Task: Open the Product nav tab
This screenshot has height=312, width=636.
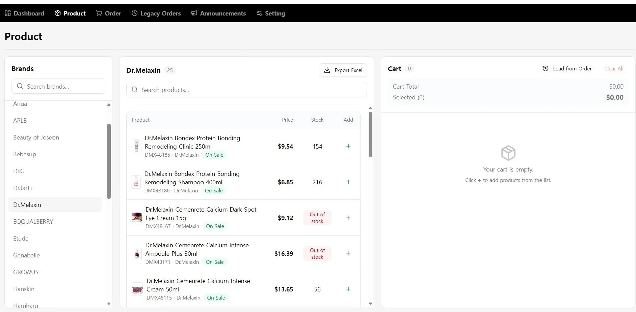Action: [70, 13]
